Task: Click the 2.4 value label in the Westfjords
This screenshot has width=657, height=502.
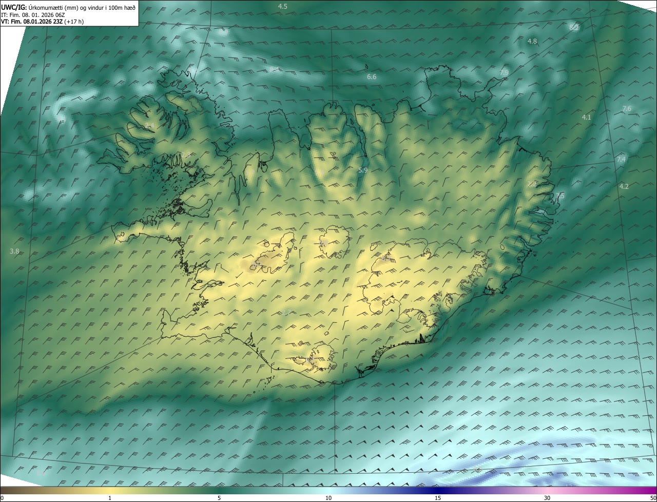Action: (149, 126)
